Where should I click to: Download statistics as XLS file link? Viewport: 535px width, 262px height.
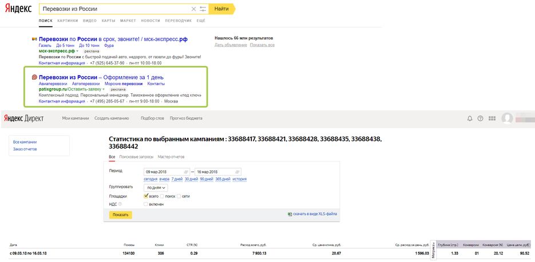click(315, 215)
